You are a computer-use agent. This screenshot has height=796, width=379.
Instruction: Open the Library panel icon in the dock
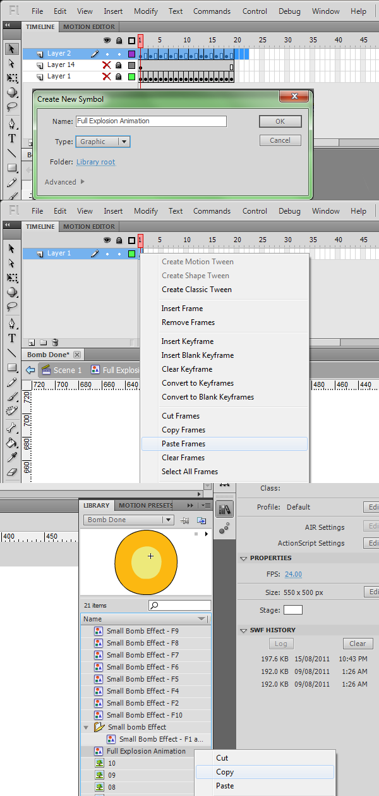point(224,510)
